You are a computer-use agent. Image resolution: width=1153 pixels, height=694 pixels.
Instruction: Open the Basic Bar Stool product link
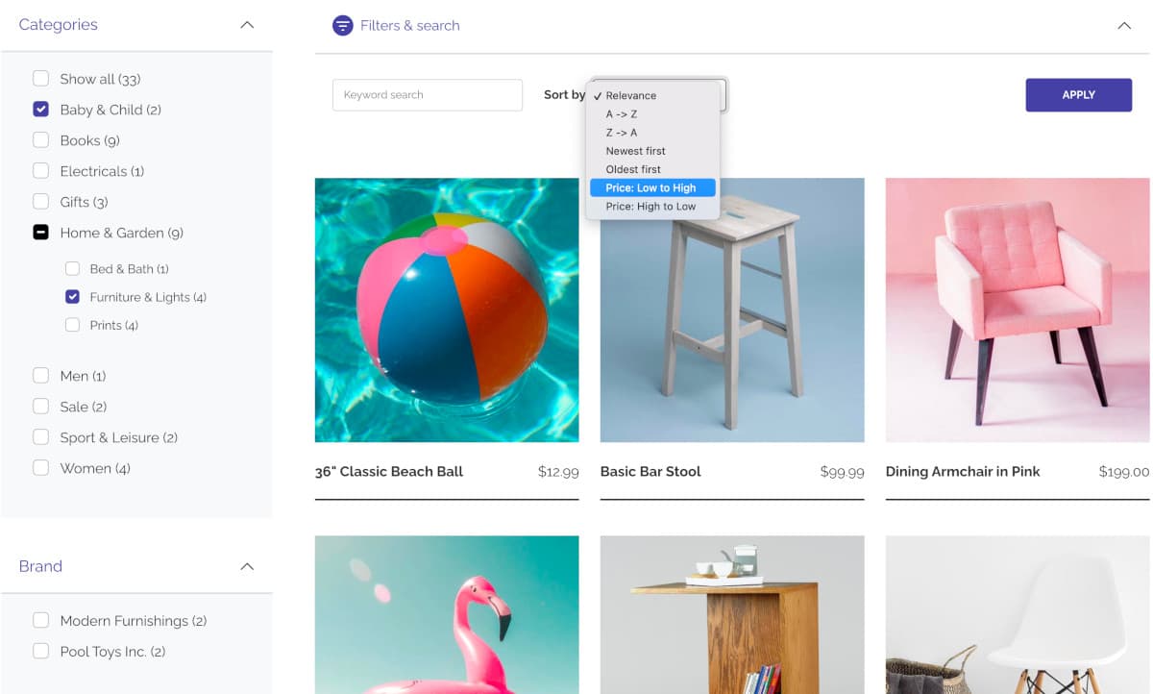[650, 472]
